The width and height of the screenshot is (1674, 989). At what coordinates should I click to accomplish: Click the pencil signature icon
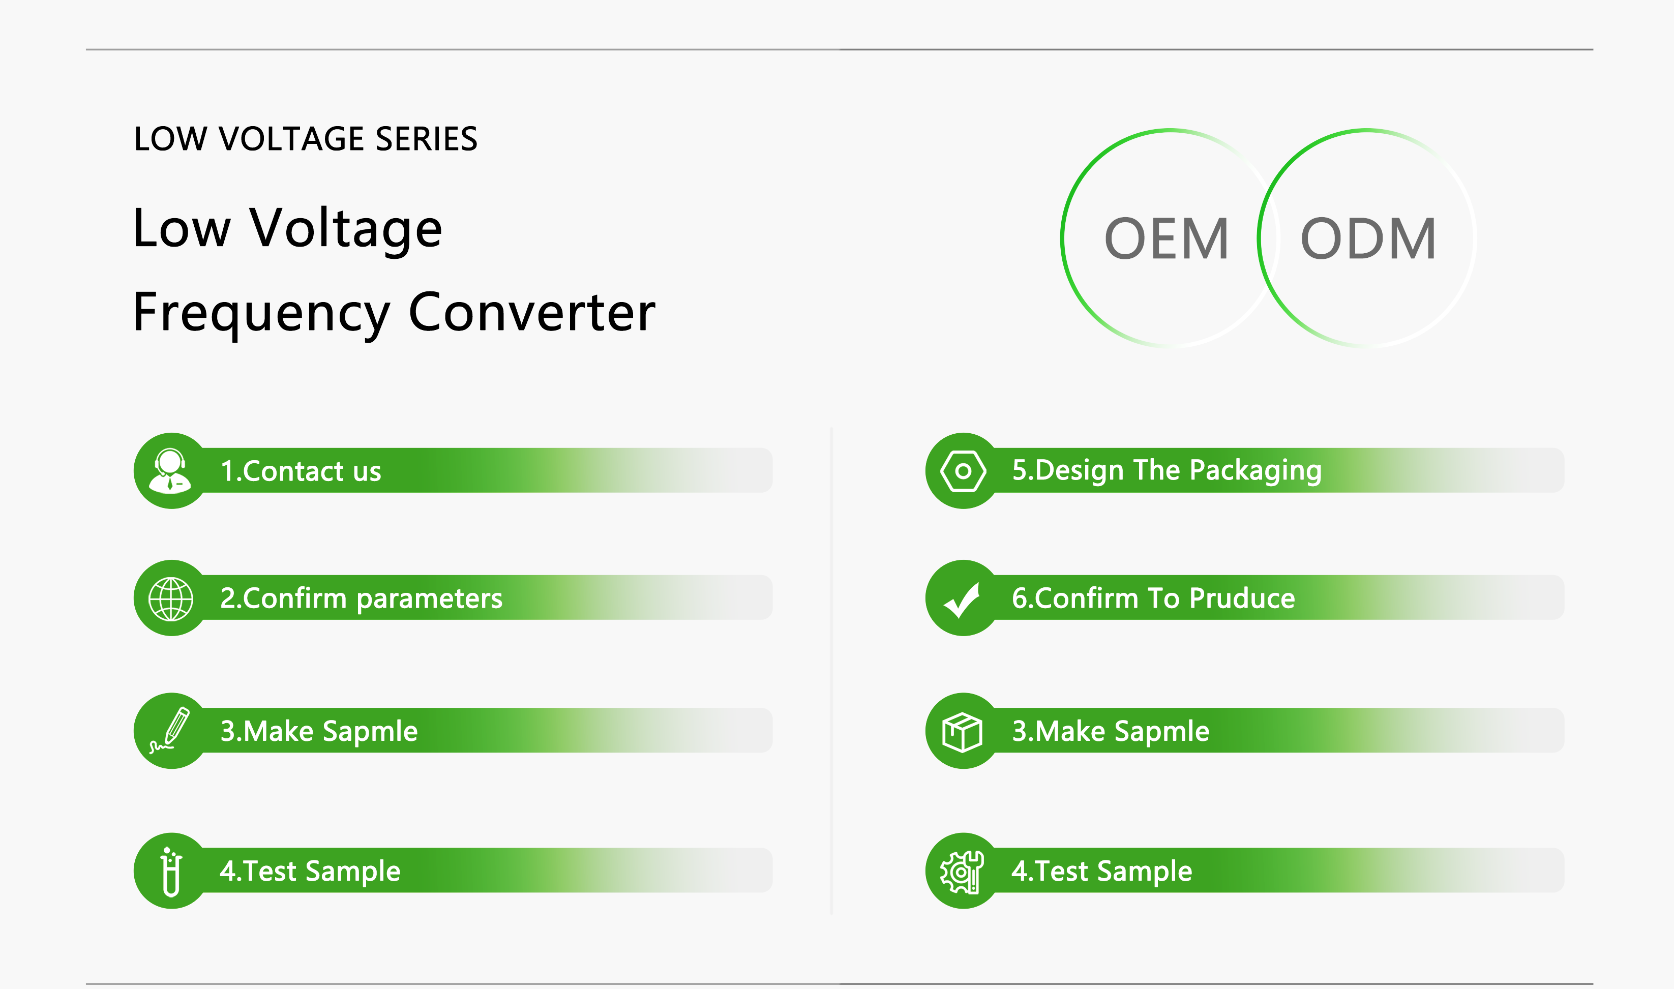pos(170,730)
